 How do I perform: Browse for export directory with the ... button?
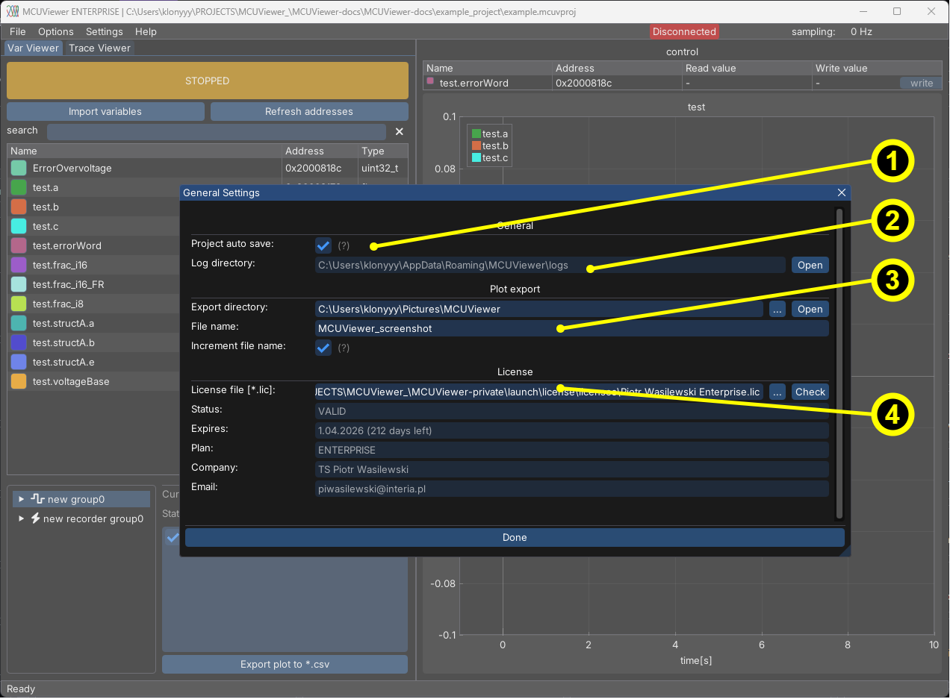coord(777,309)
